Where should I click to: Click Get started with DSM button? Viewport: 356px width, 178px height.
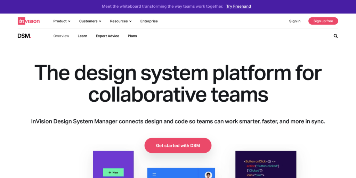coord(178,145)
